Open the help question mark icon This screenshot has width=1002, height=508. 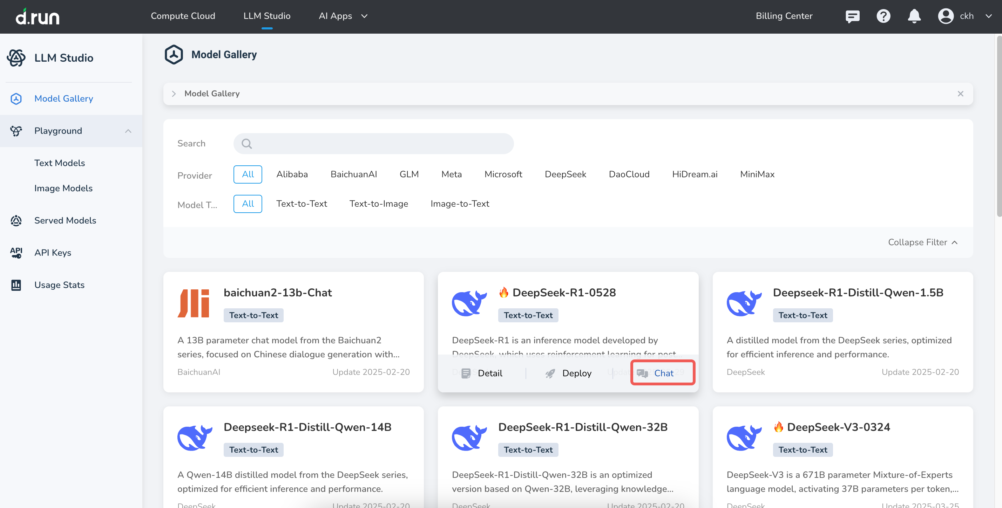(883, 16)
